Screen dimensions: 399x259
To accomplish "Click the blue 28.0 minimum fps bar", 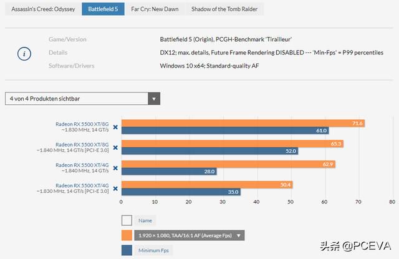I will click(169, 172).
